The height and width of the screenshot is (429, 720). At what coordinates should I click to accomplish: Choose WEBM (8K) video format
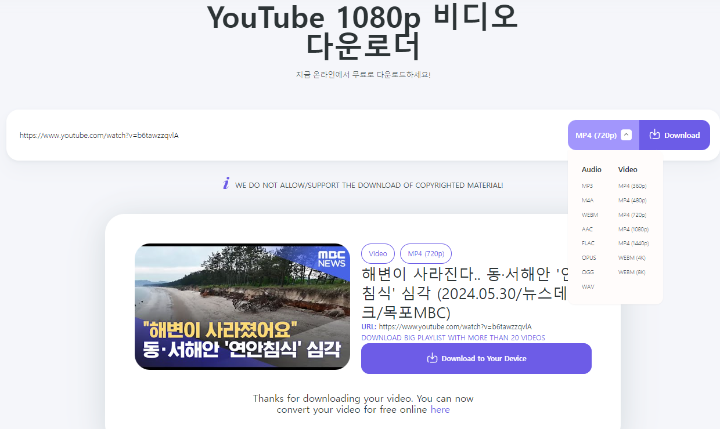tap(632, 272)
